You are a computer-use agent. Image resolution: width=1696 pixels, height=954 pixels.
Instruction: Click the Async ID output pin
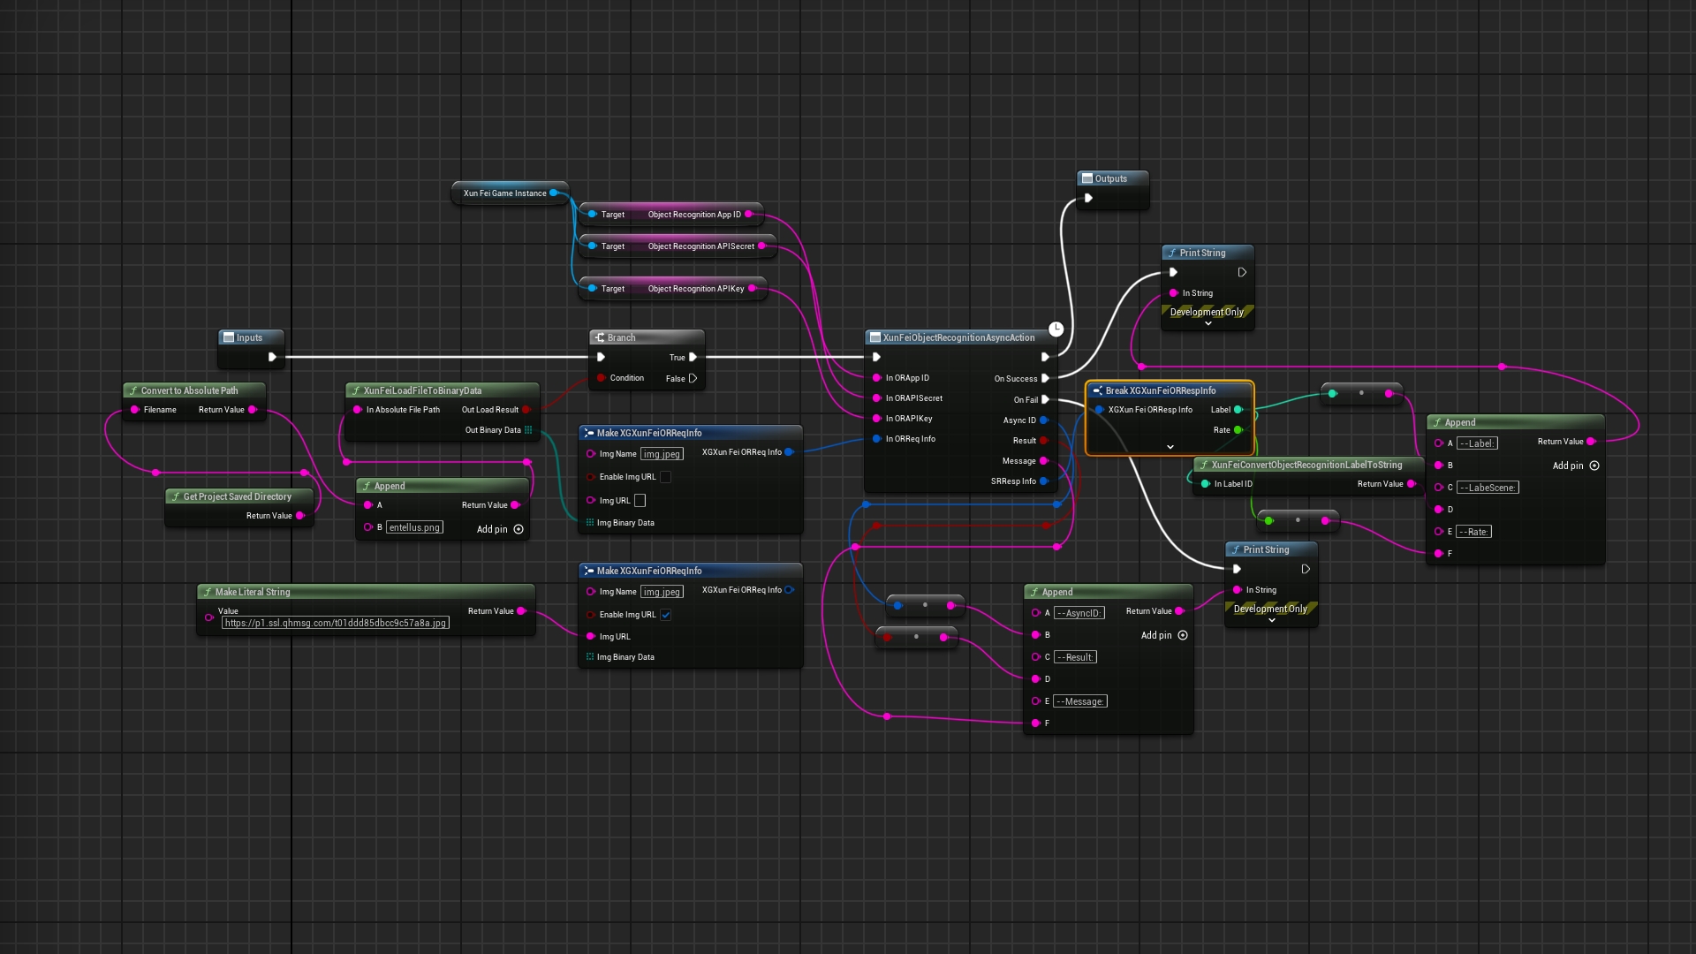[1044, 420]
